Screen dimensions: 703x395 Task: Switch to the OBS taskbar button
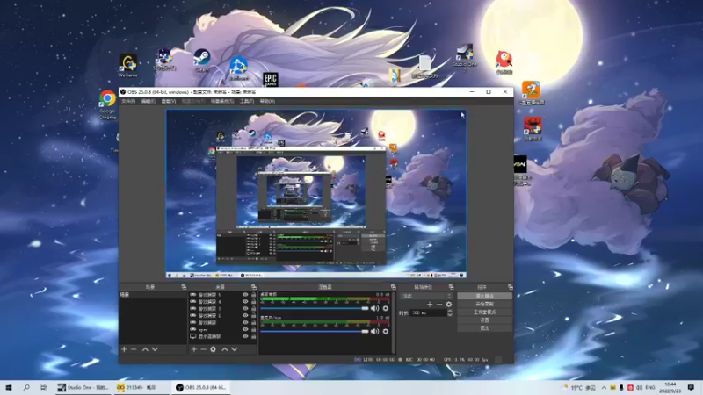point(201,388)
